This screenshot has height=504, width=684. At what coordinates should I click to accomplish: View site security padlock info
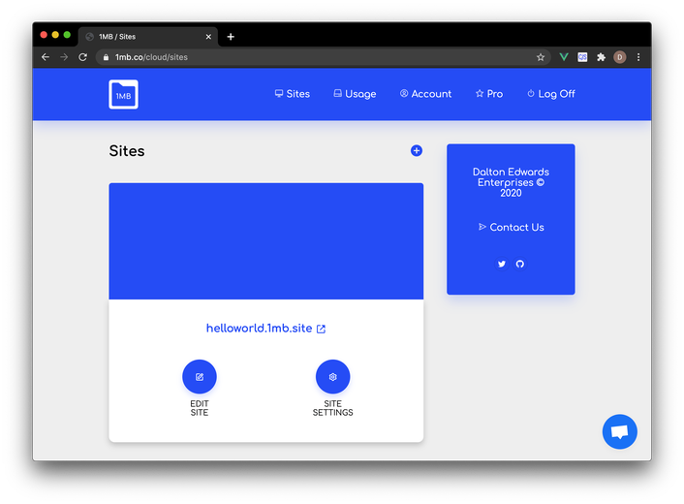click(x=106, y=57)
